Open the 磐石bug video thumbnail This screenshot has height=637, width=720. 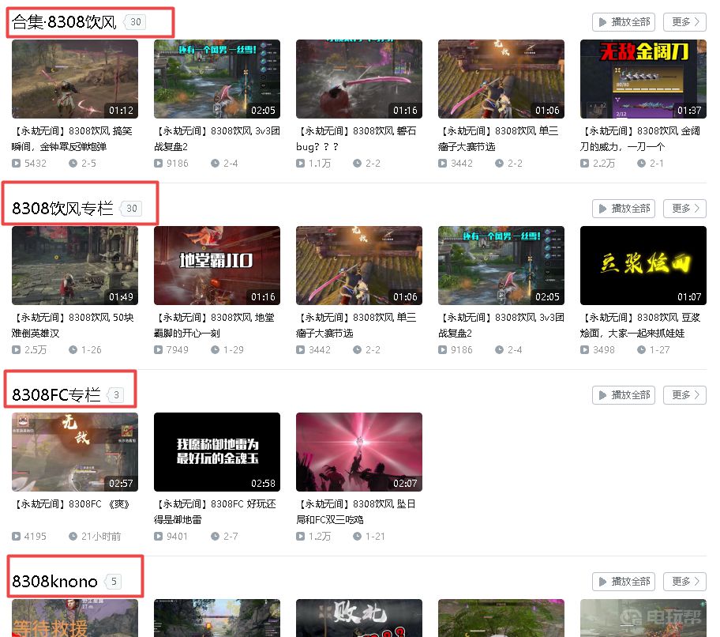click(x=359, y=79)
